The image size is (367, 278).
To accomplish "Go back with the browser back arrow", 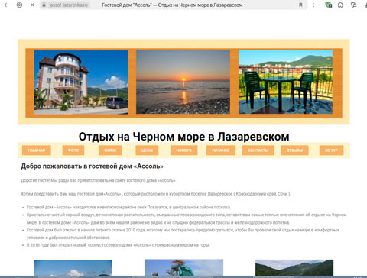I will [6, 5].
